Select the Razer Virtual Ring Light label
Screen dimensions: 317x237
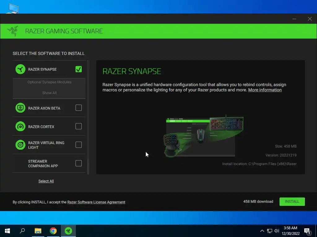46,145
